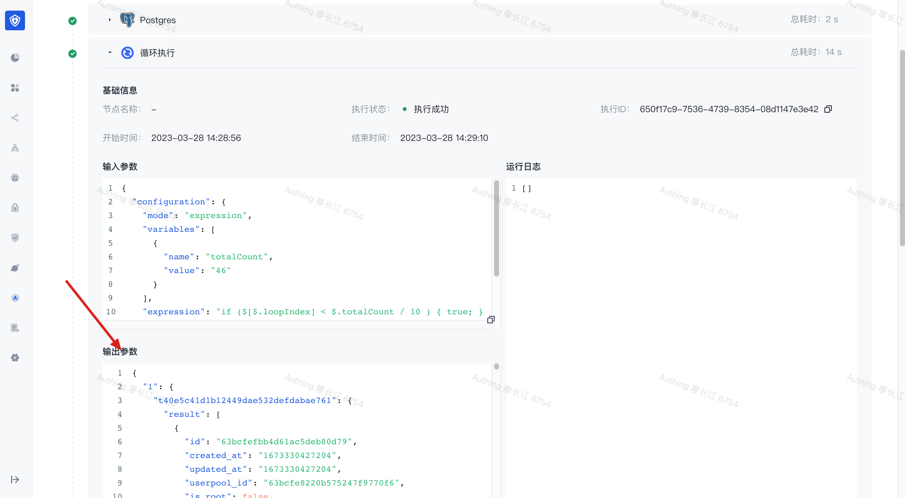The height and width of the screenshot is (498, 905).
Task: Click the share connections sidebar icon
Action: 15,118
